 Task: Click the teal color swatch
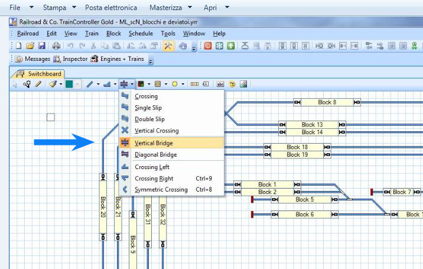[x=69, y=85]
